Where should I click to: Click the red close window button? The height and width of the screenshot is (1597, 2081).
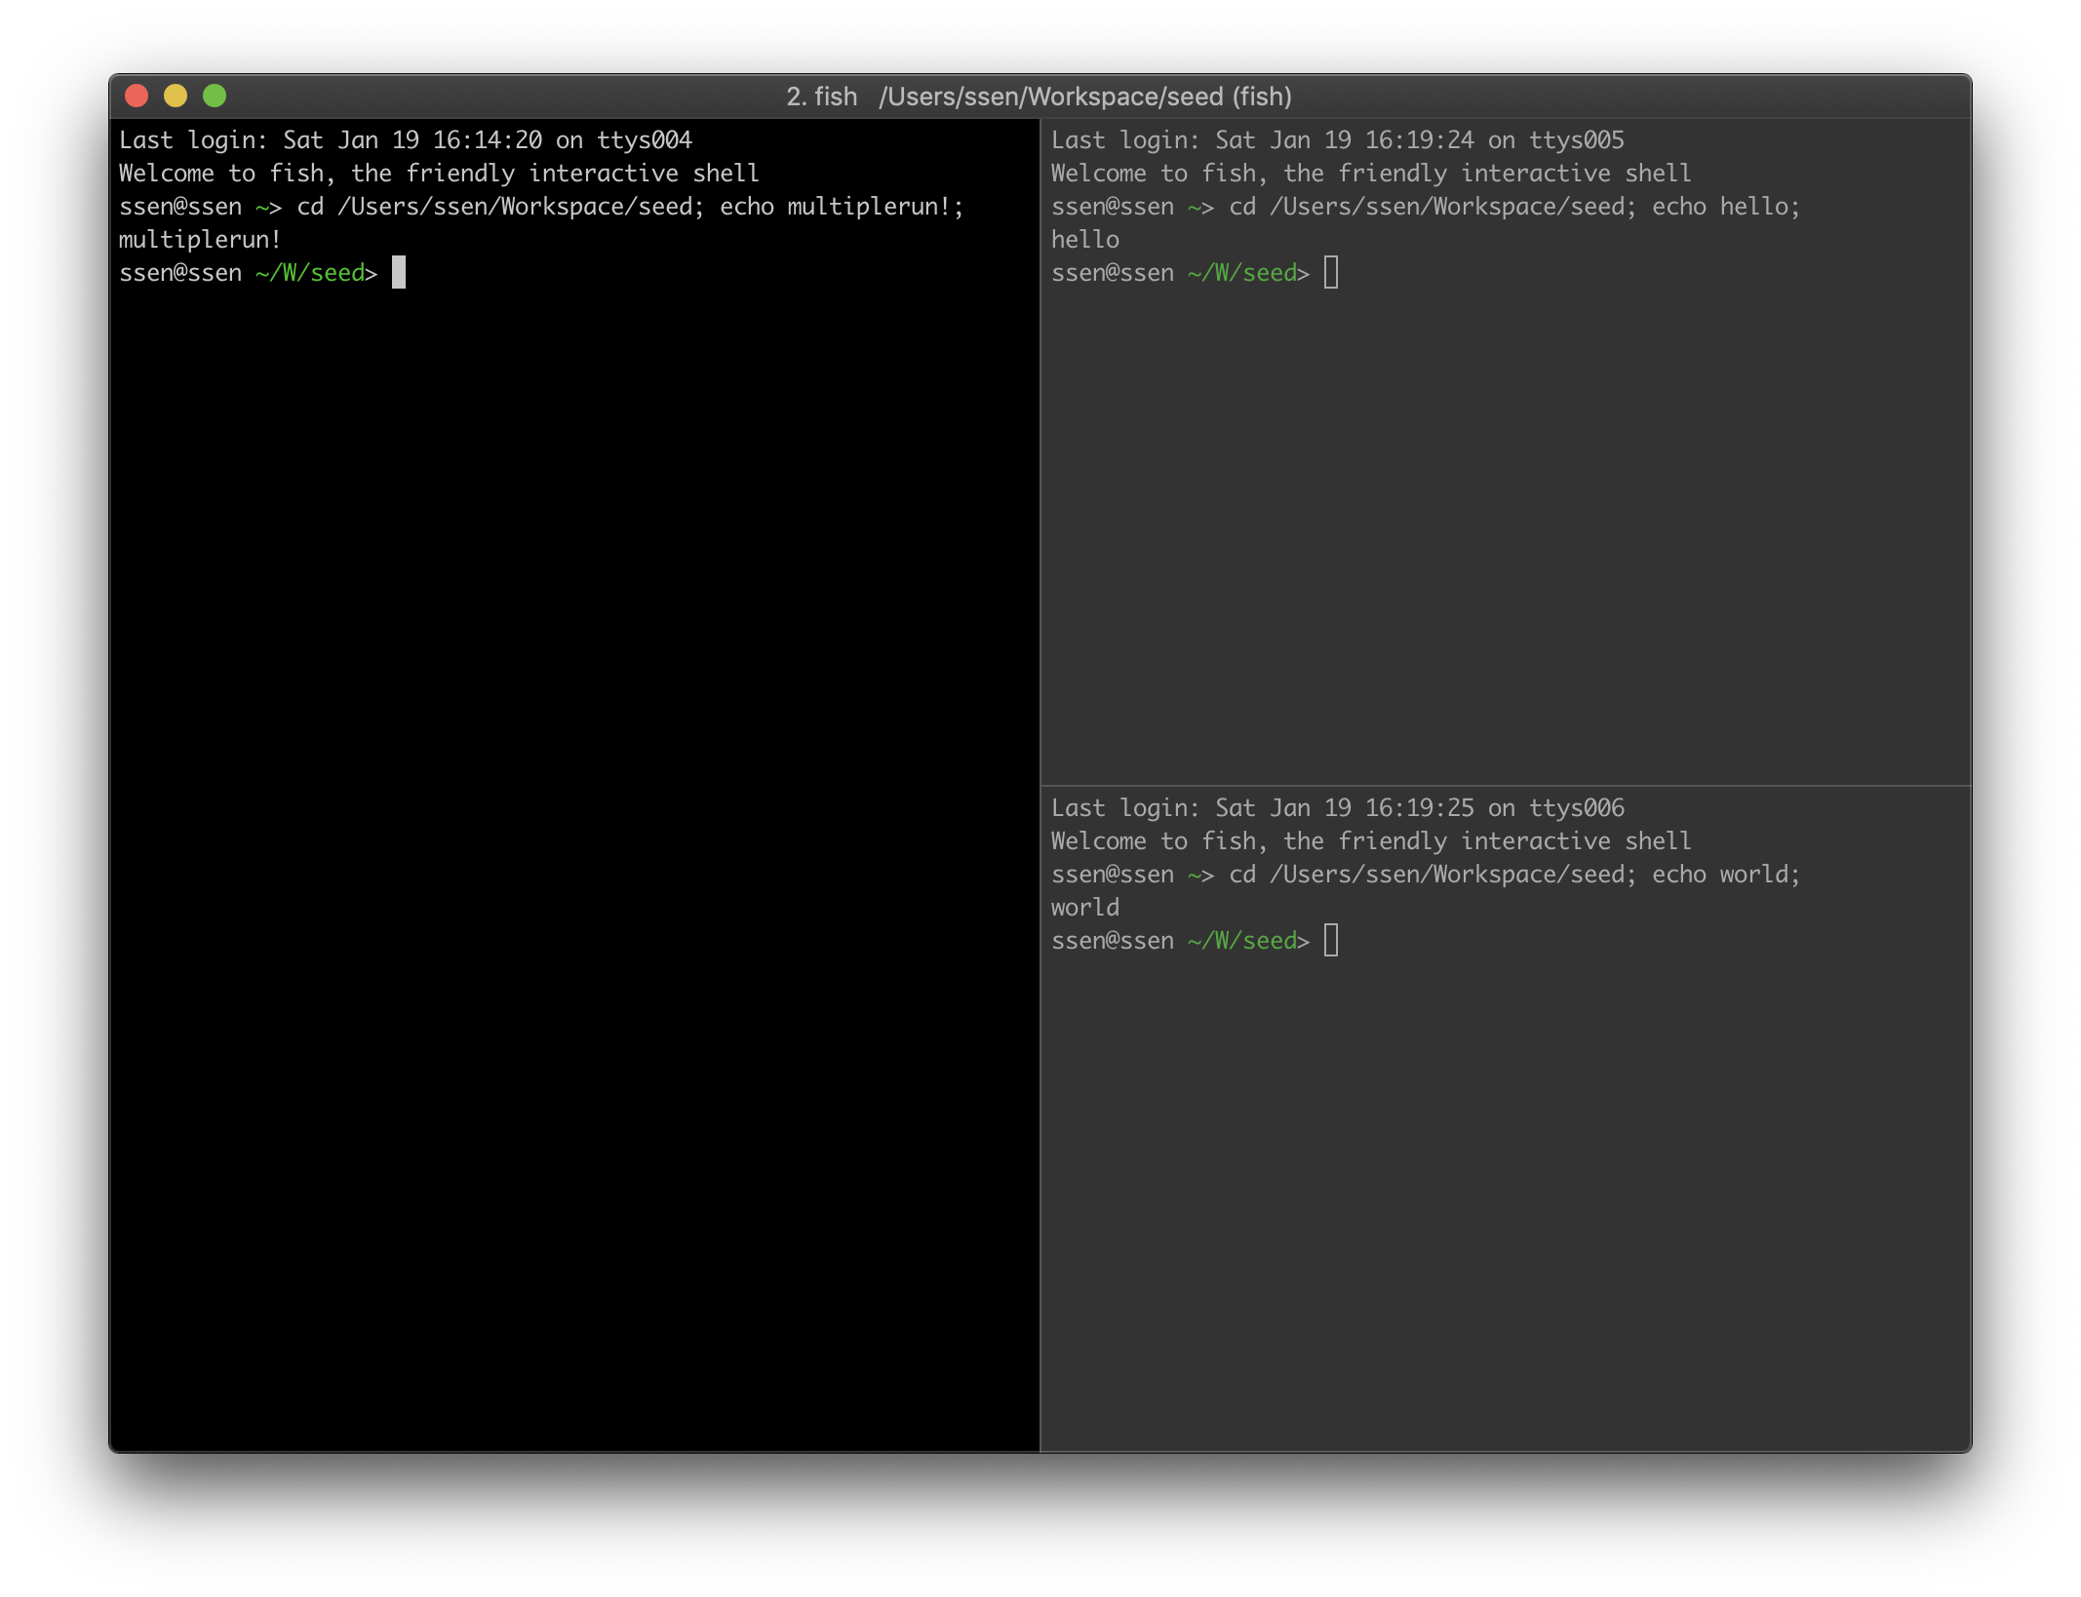coord(137,96)
